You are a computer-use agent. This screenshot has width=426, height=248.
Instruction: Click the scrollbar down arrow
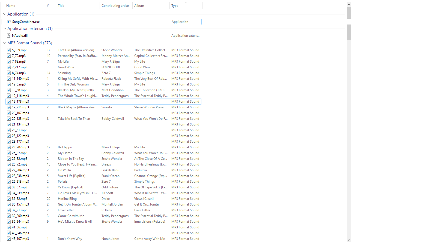tap(349, 240)
